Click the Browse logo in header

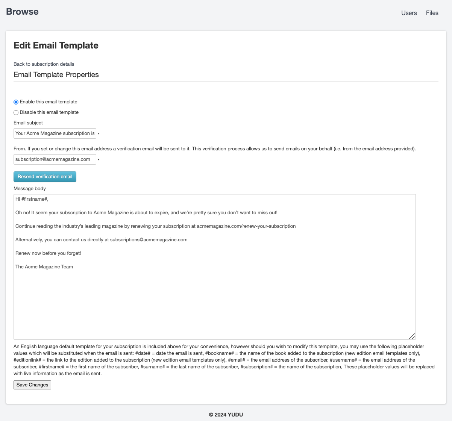[x=22, y=12]
